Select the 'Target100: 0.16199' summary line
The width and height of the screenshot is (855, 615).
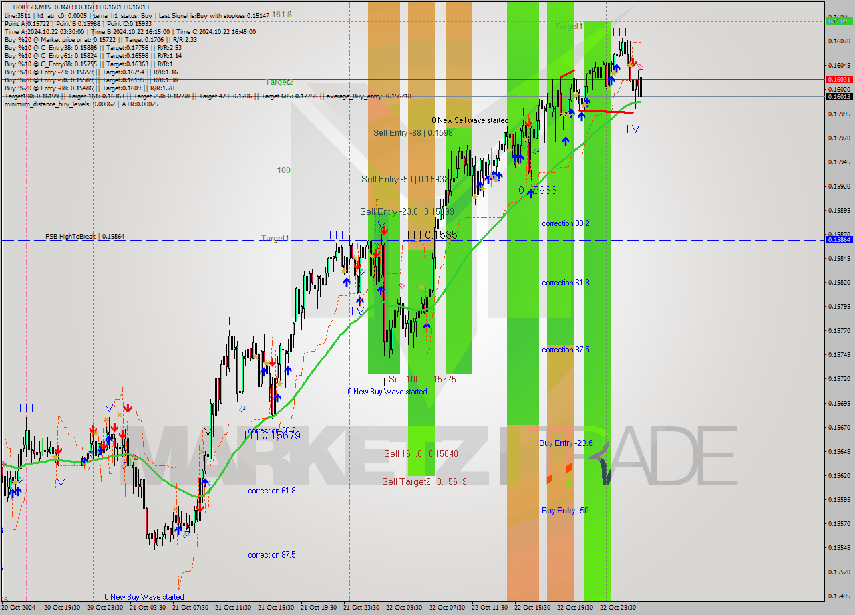[208, 96]
